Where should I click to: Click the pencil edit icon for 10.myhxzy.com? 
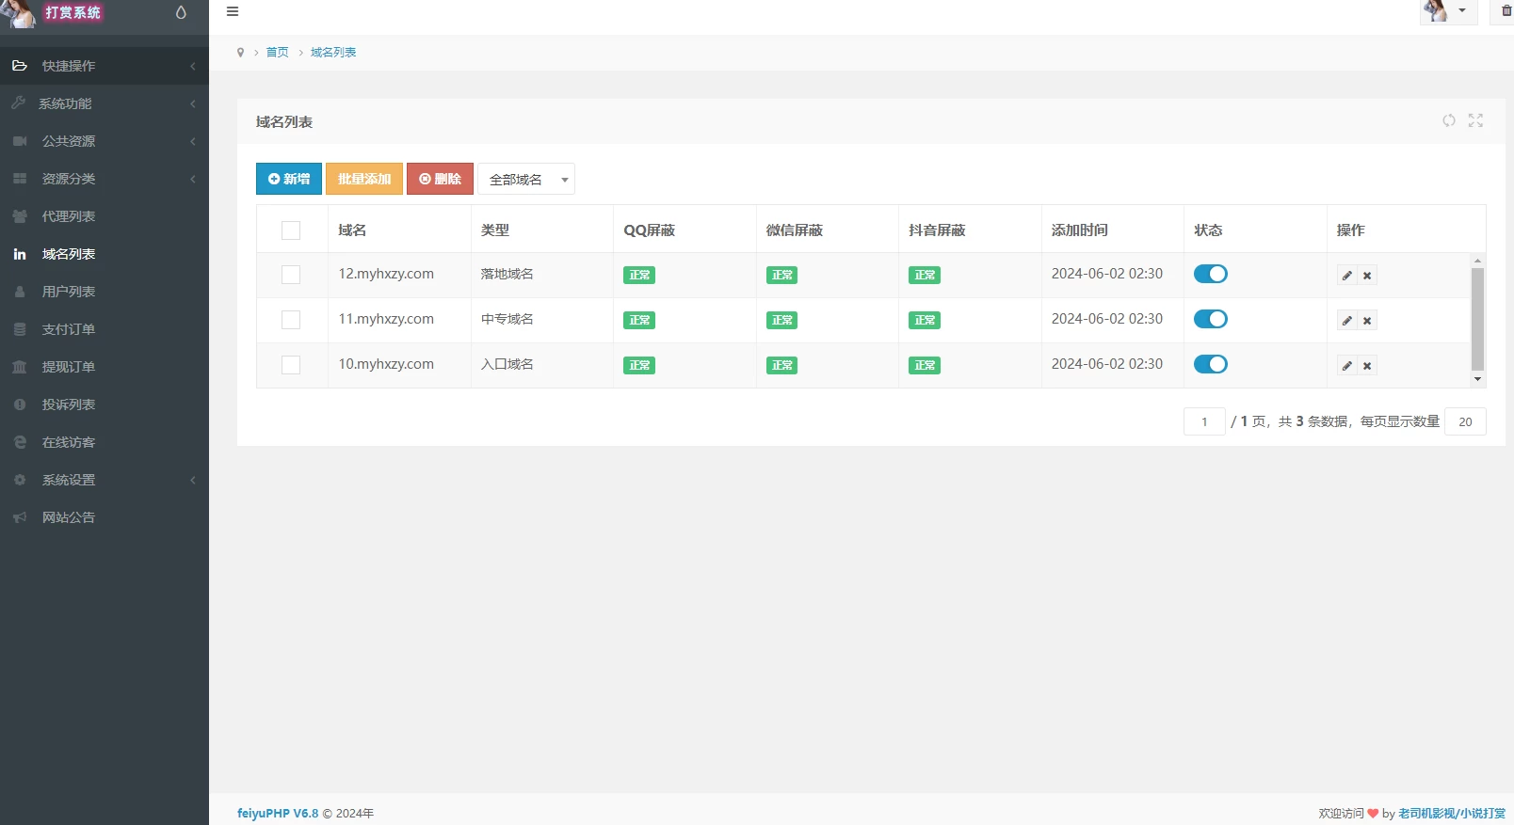coord(1347,366)
